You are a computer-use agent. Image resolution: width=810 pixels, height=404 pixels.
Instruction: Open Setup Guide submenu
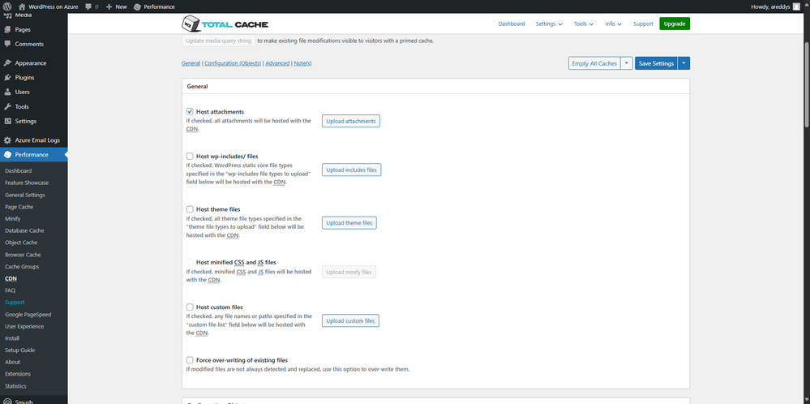tap(20, 350)
